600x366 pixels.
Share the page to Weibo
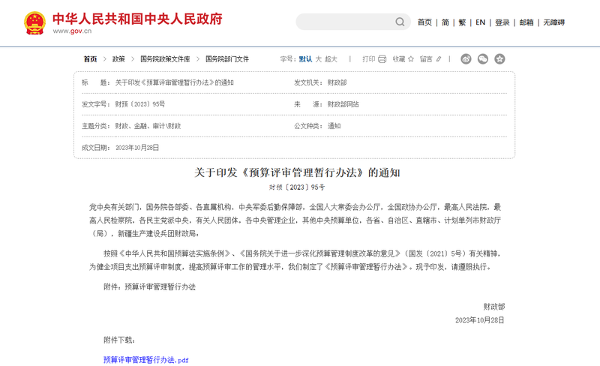466,59
